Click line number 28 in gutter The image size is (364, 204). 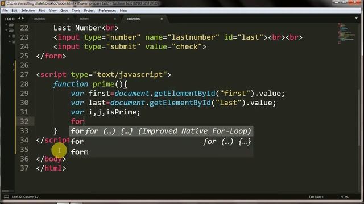[x=24, y=84]
